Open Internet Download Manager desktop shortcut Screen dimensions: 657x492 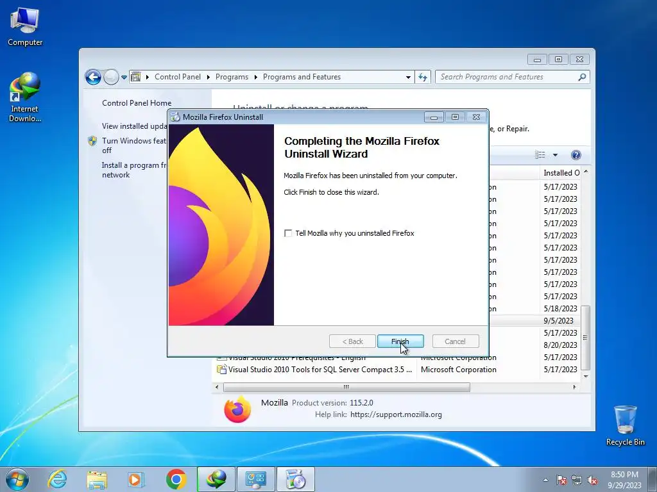[25, 97]
